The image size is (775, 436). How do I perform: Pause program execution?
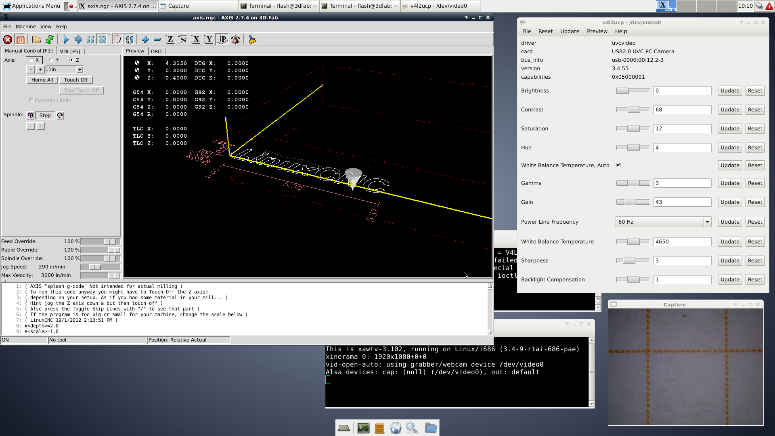[90, 40]
